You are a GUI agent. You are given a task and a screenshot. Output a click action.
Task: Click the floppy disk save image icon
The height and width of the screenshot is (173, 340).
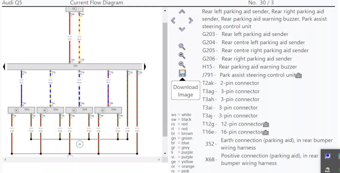pyautogui.click(x=182, y=73)
